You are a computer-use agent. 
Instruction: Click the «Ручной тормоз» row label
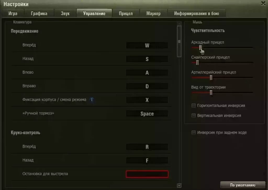(38, 113)
